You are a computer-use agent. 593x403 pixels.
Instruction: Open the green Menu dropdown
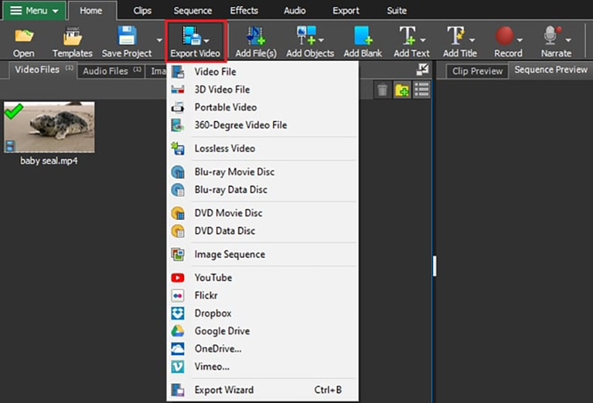[x=34, y=11]
